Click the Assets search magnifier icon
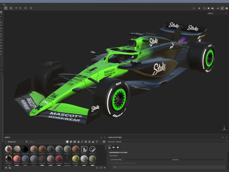 (x=27, y=142)
